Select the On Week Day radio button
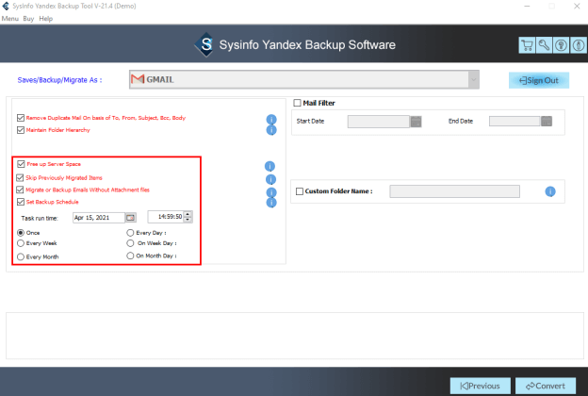588x396 pixels. click(x=130, y=243)
